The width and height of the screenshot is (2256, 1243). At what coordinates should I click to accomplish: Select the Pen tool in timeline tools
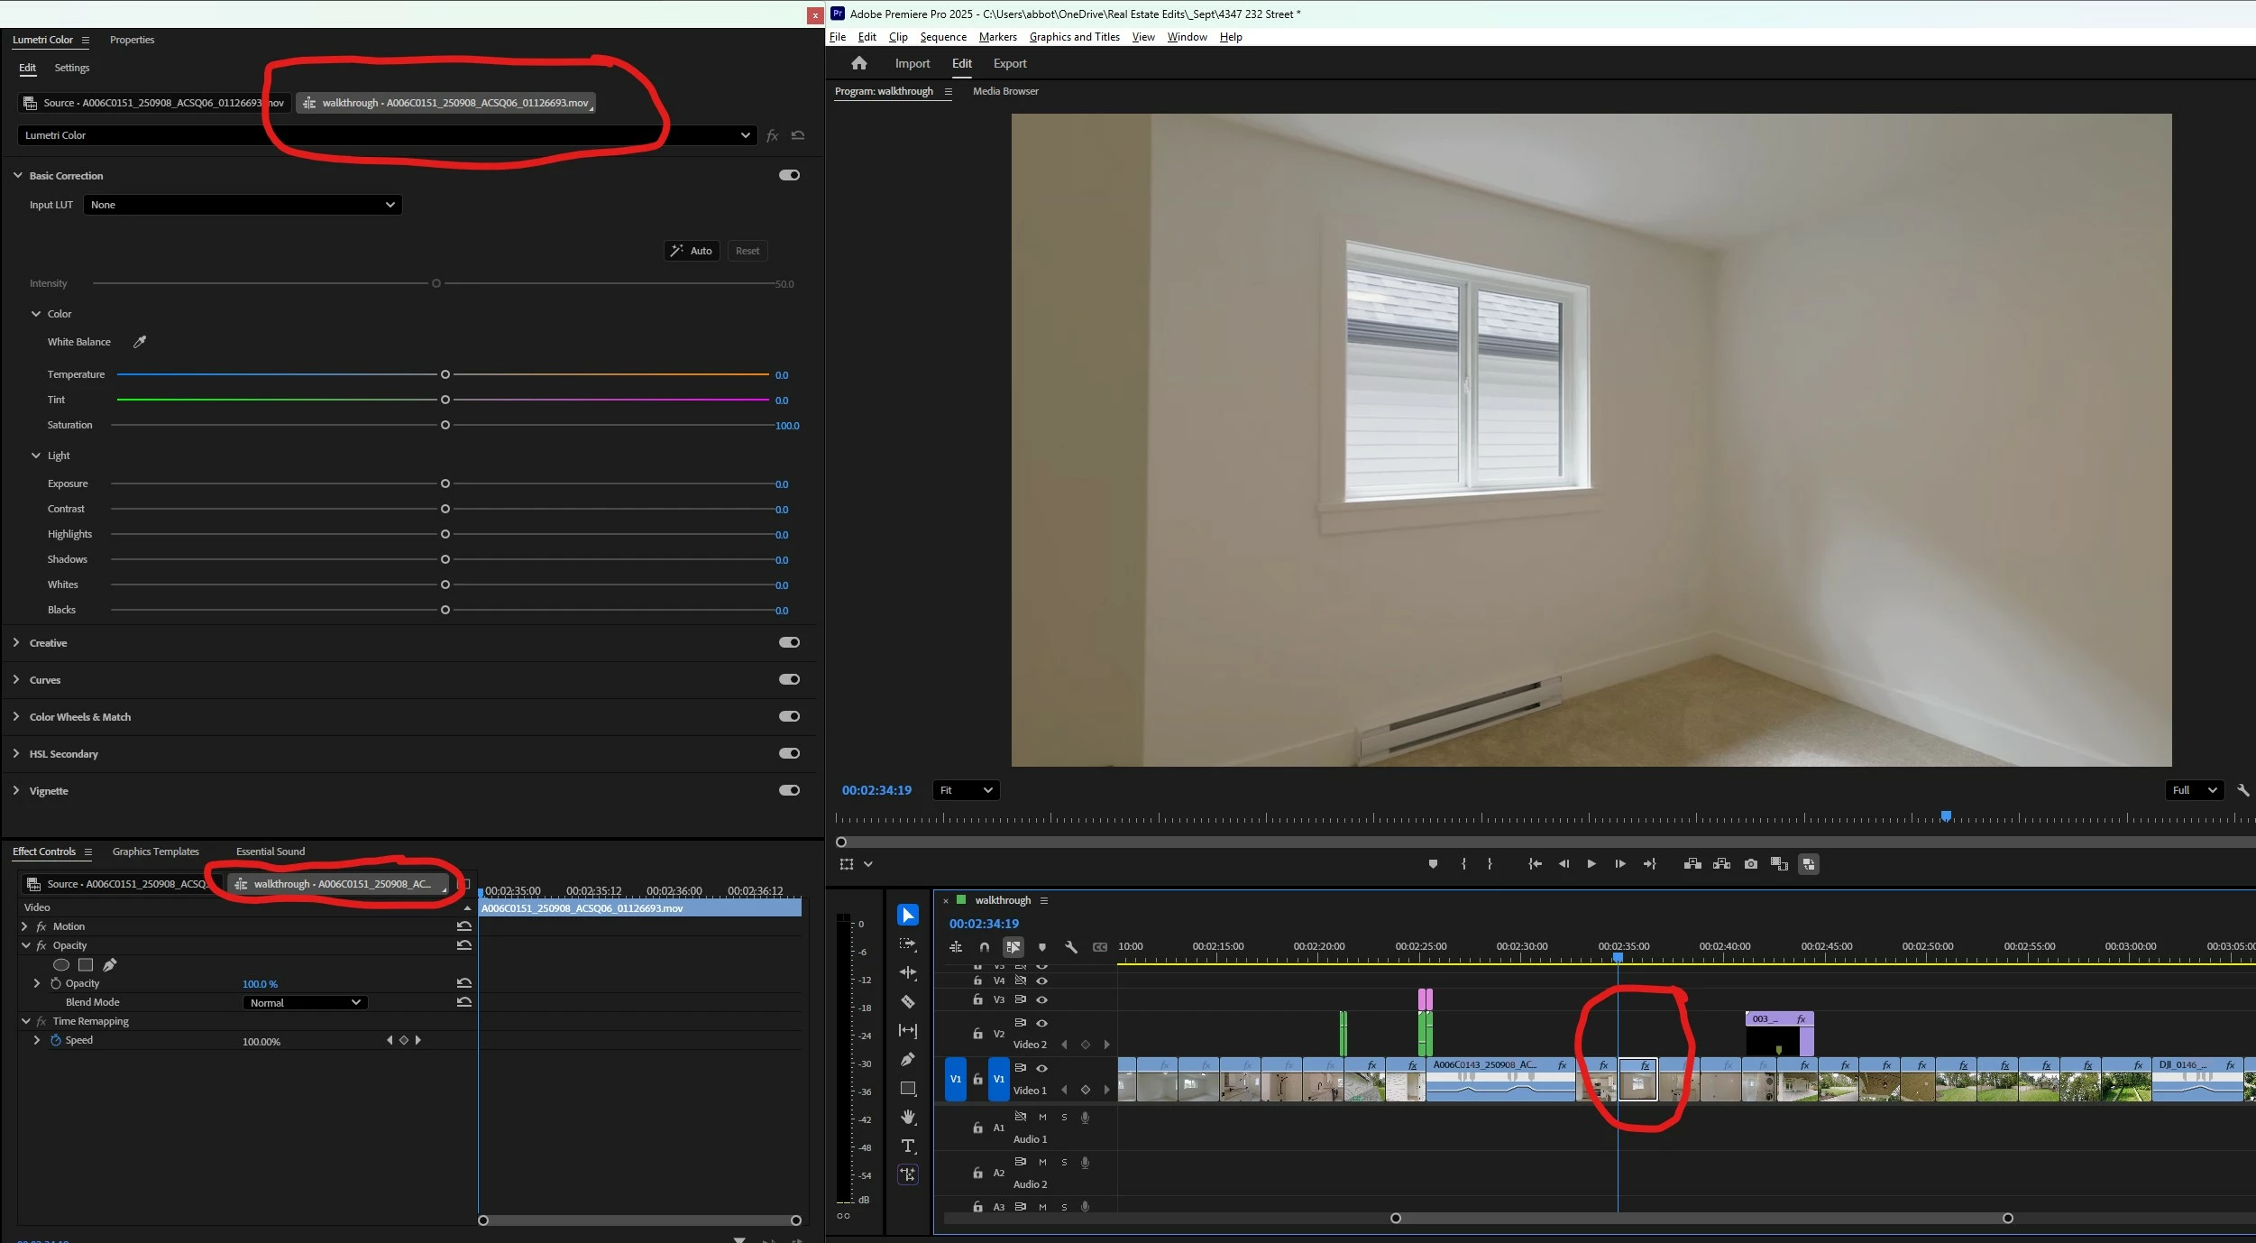tap(908, 1059)
